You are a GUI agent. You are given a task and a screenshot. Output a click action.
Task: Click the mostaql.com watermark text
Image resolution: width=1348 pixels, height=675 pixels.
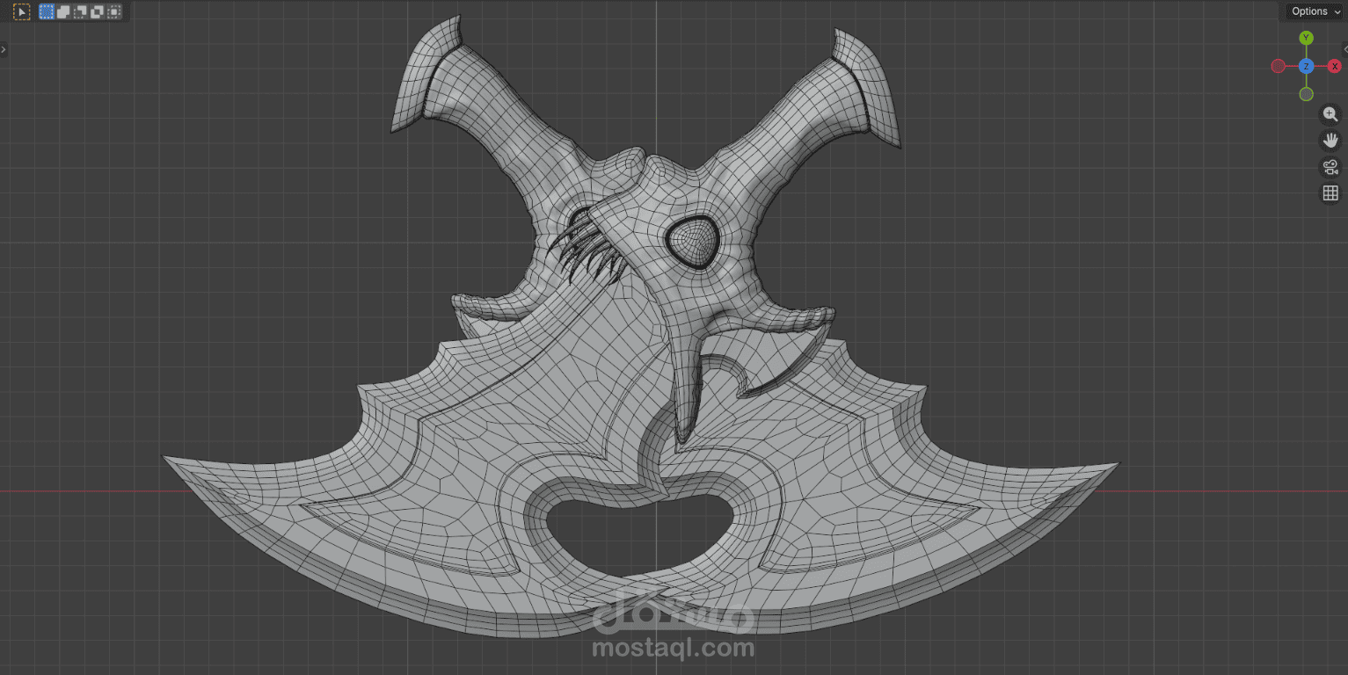(x=674, y=649)
